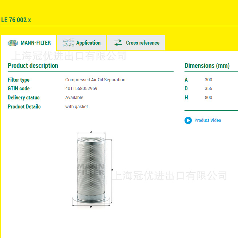This screenshot has height=238, width=238.
Task: Click the Filter type label
Action: (19, 80)
